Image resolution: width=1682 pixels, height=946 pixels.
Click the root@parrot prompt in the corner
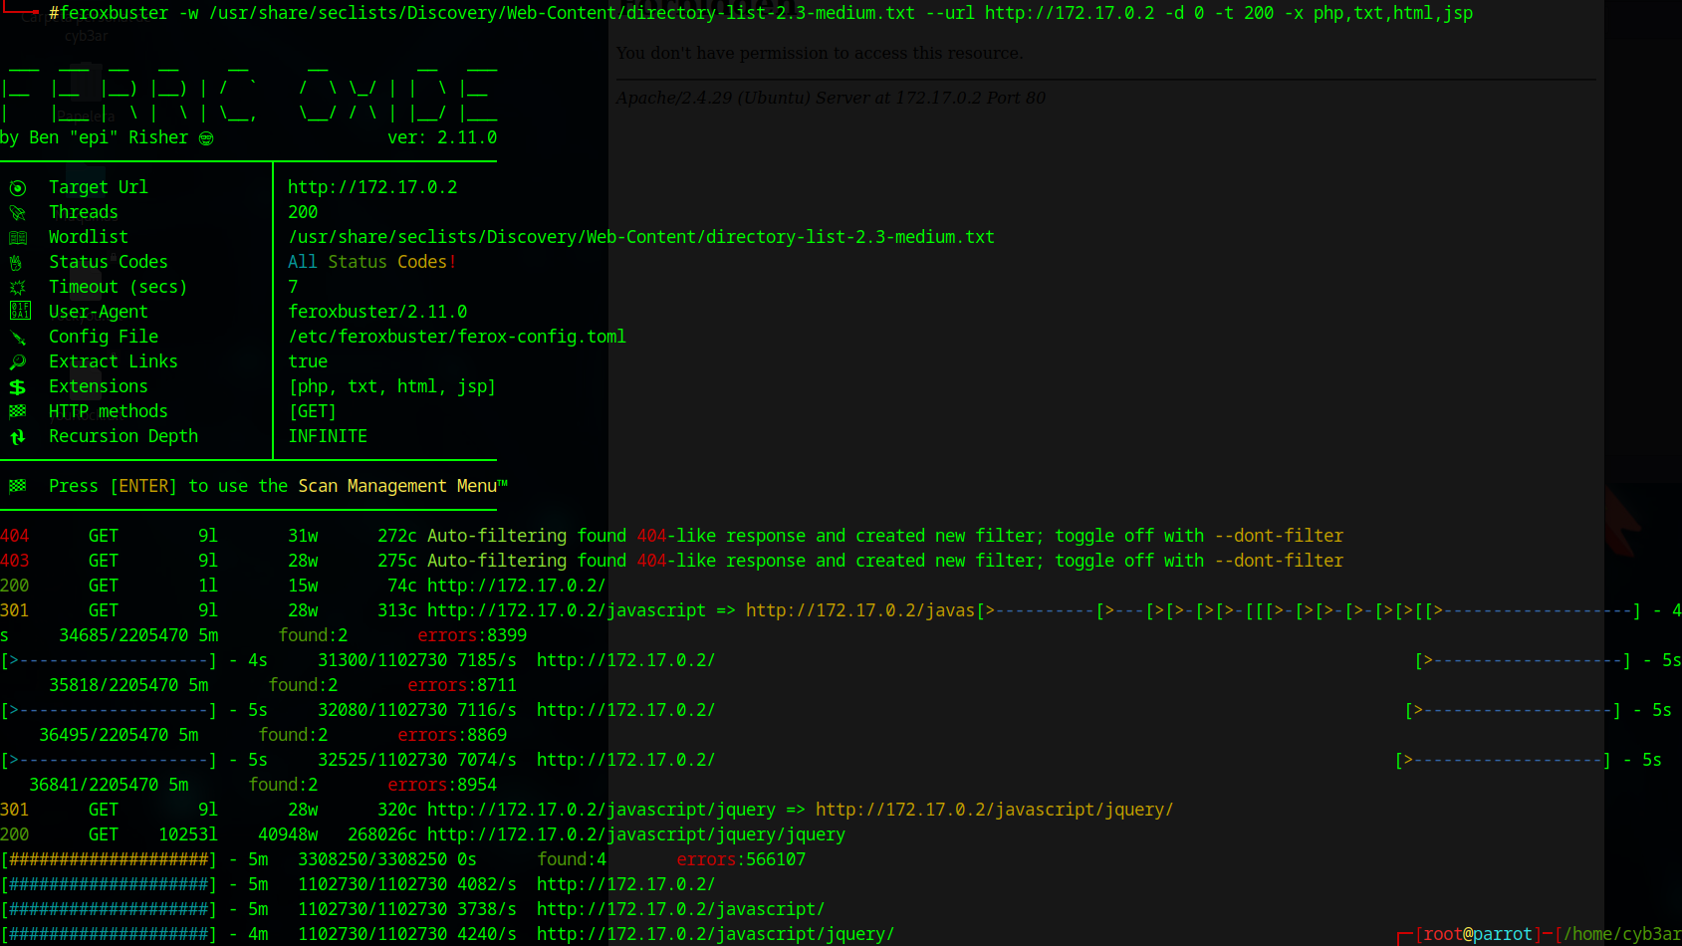(x=1477, y=934)
